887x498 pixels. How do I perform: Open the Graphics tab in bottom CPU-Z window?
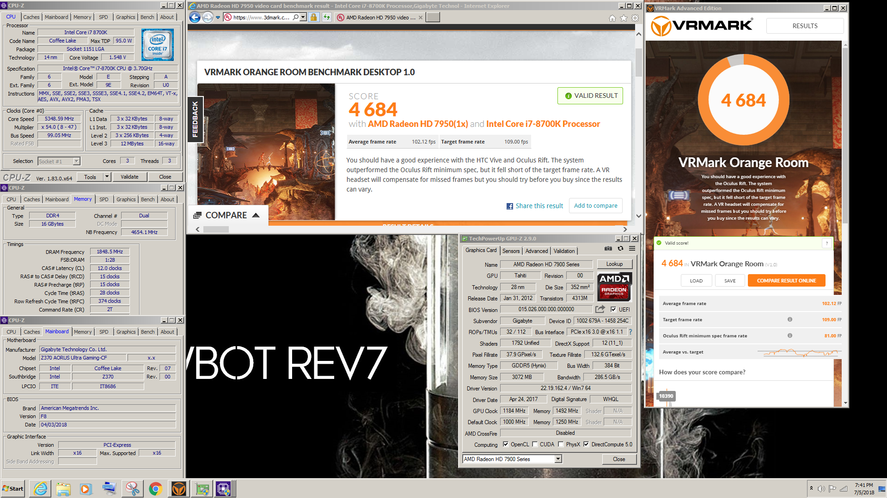[x=126, y=332]
